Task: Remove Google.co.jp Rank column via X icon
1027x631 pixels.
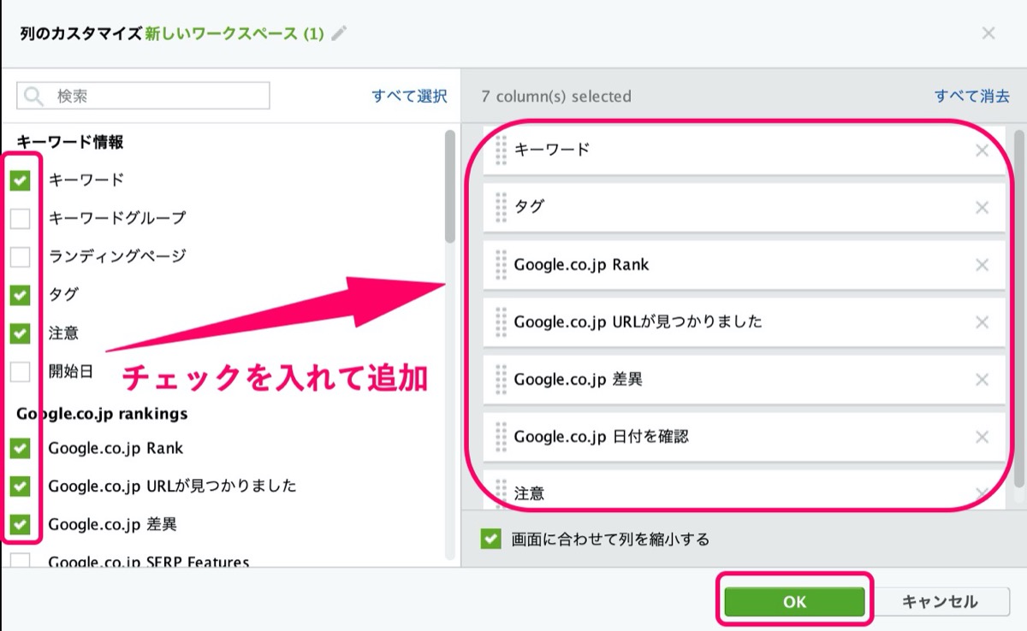Action: 982,265
